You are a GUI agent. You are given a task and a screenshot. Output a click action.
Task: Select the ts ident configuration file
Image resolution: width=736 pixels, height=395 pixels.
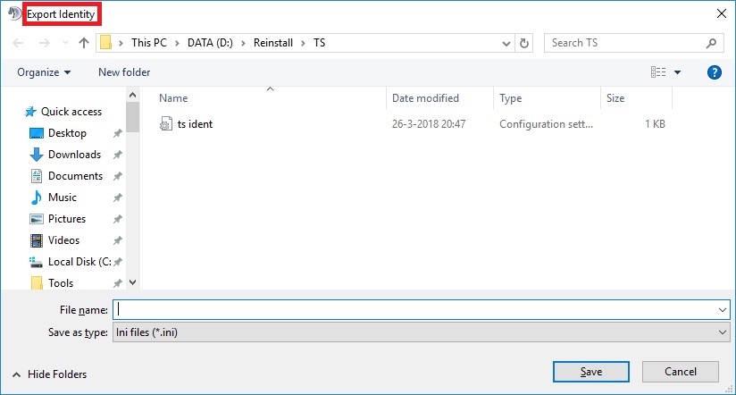click(x=194, y=124)
